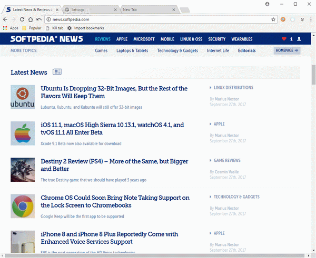
Task: Open Marius Nestor's author link on the Ubuntu article
Action: 226,99
